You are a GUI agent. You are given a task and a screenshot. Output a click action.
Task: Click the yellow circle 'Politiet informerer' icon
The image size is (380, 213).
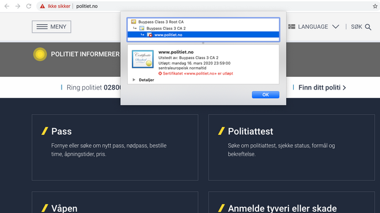tap(40, 54)
